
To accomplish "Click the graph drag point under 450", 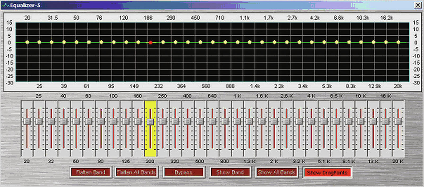I will (x=200, y=42).
